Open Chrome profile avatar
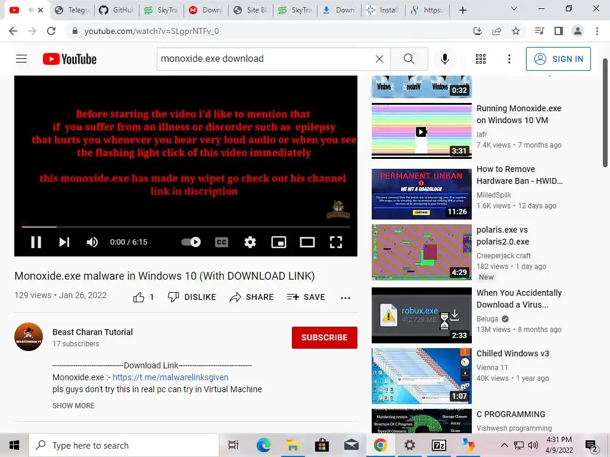 click(578, 31)
